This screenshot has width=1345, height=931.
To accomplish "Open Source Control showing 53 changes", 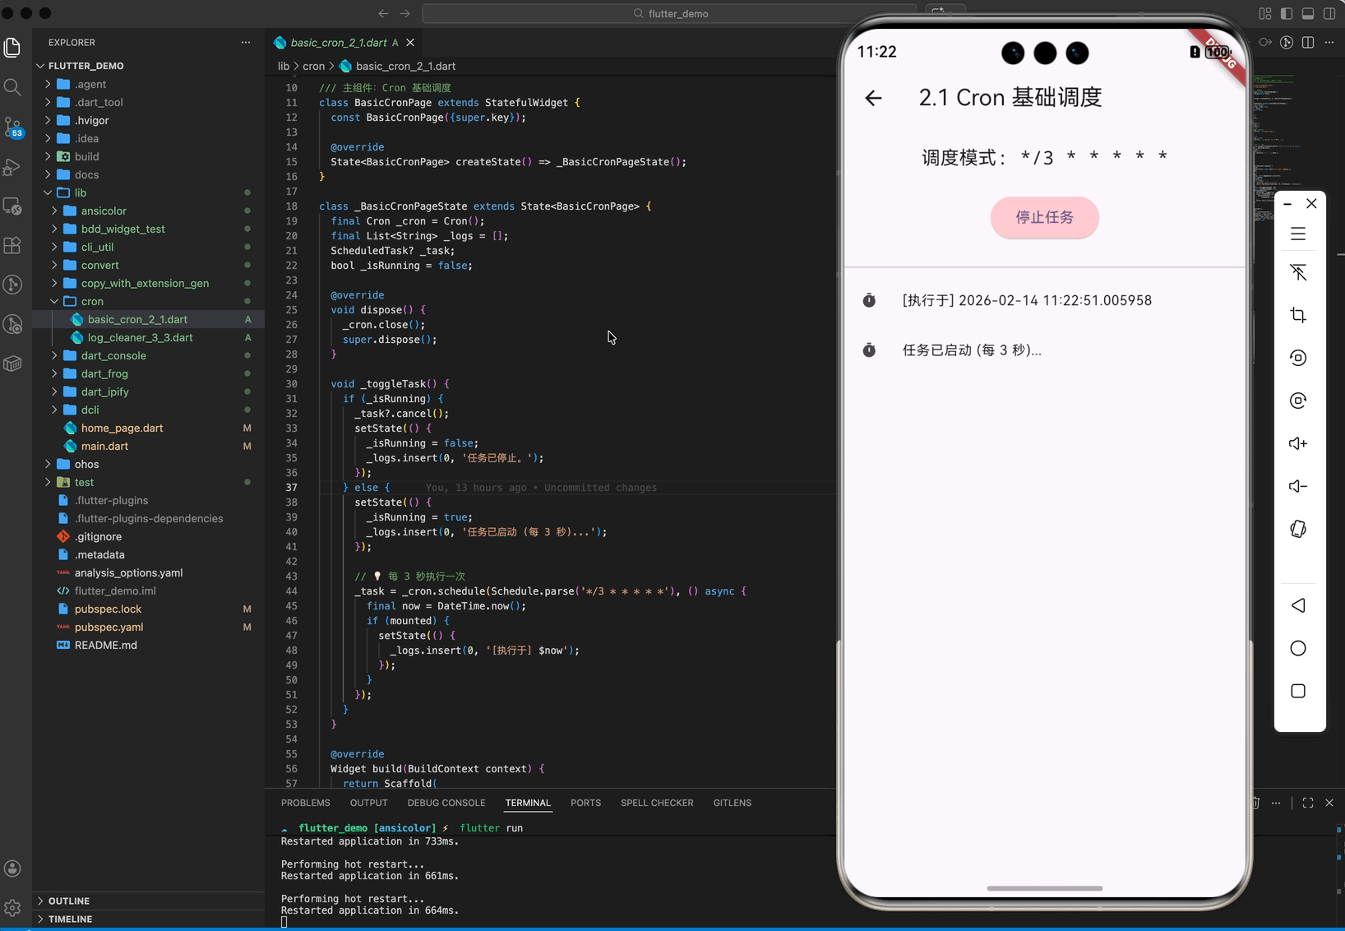I will (12, 127).
